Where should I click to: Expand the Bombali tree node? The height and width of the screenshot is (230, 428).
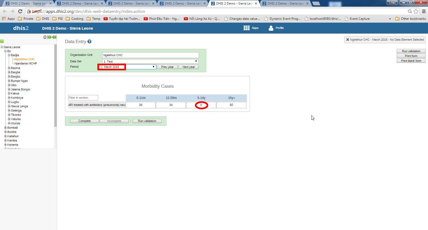(5, 128)
